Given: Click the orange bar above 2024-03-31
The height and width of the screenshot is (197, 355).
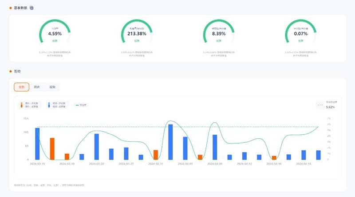Looking at the screenshot, I should point(156,155).
